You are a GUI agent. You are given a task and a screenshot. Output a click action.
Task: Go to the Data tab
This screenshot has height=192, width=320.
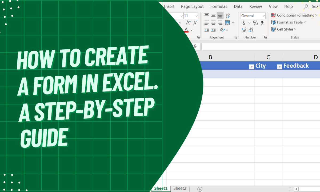point(238,6)
